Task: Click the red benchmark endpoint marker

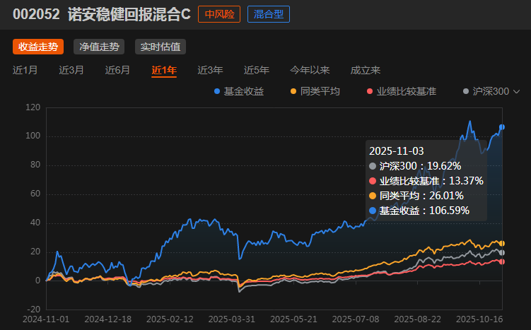Action: pyautogui.click(x=502, y=261)
